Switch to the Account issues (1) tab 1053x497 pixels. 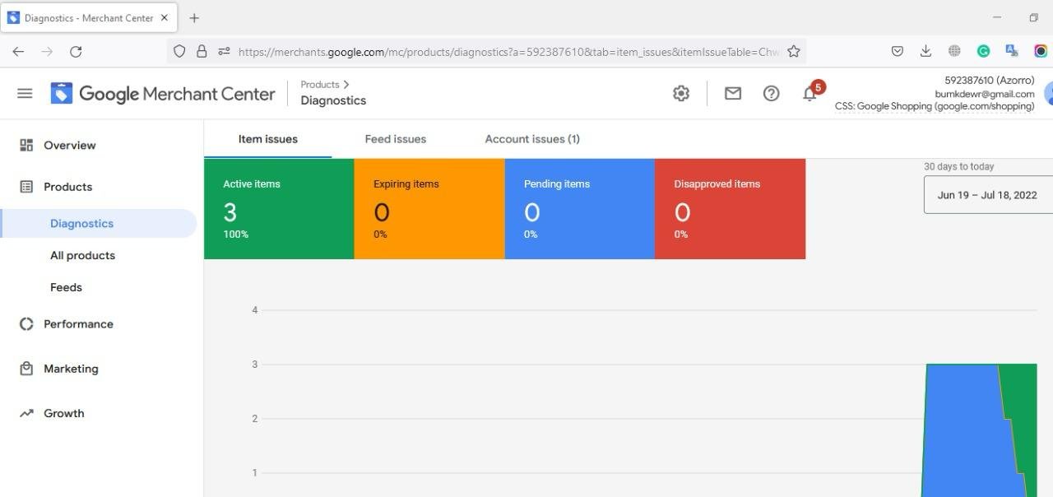point(532,139)
